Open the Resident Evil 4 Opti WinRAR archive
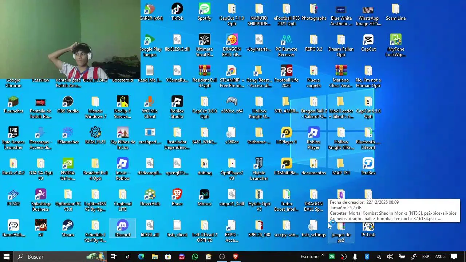 pos(204,76)
